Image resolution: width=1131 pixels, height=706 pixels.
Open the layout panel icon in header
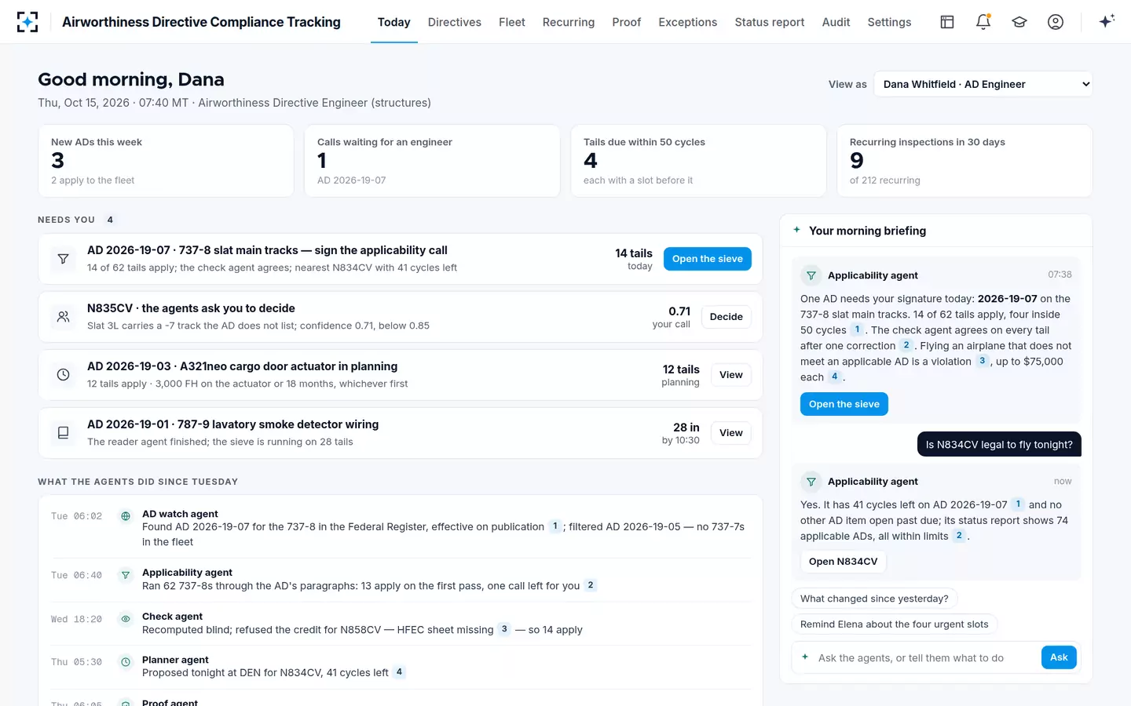click(947, 22)
